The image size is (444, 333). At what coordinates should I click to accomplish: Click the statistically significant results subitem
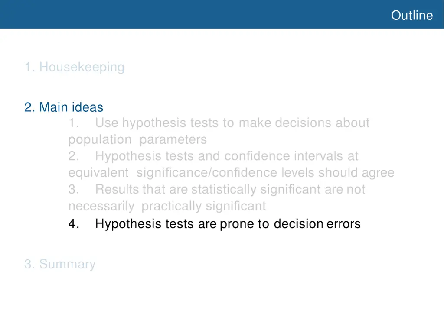click(217, 197)
